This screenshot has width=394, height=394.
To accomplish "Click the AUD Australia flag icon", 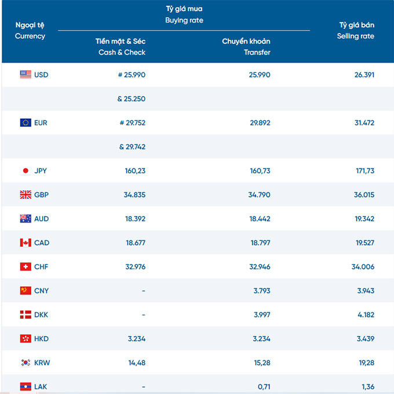I will pos(25,218).
